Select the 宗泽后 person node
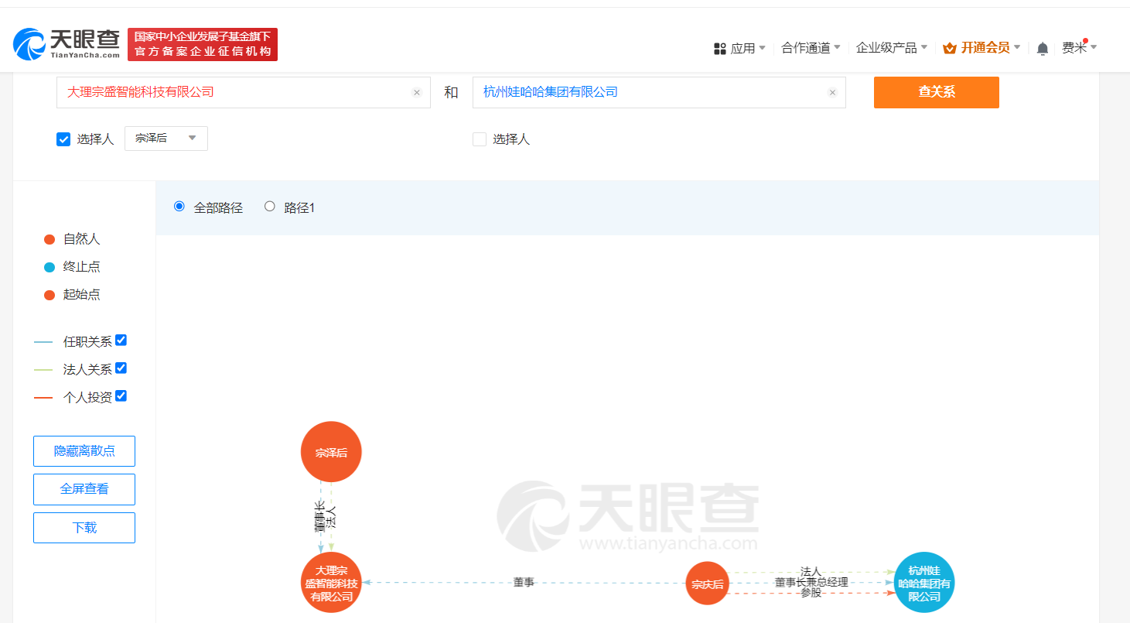Screen dimensions: 1130x623 pos(331,451)
